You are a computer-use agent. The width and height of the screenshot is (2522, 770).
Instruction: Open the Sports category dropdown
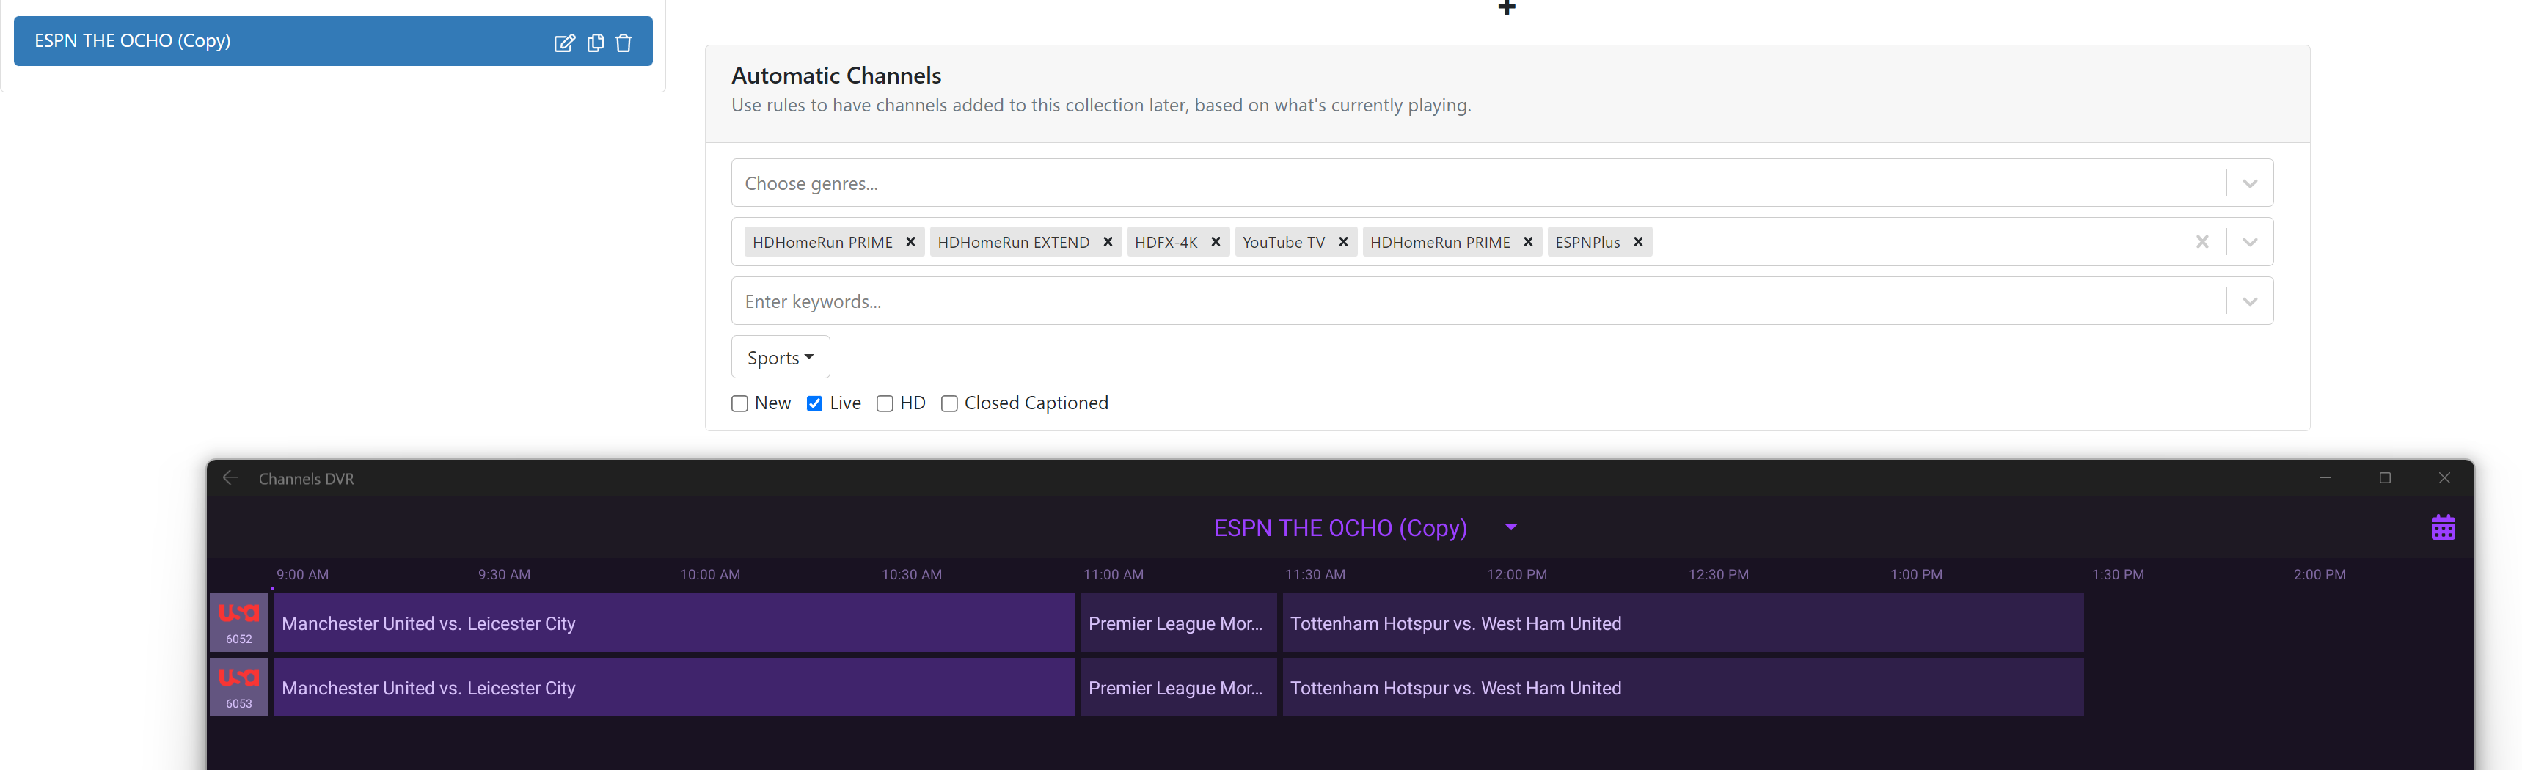pyautogui.click(x=781, y=357)
